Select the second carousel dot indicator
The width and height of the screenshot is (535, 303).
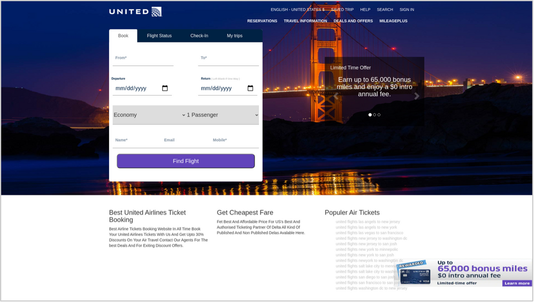click(x=374, y=115)
